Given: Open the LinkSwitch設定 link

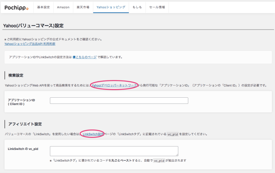Looking at the screenshot, I should [93, 134].
